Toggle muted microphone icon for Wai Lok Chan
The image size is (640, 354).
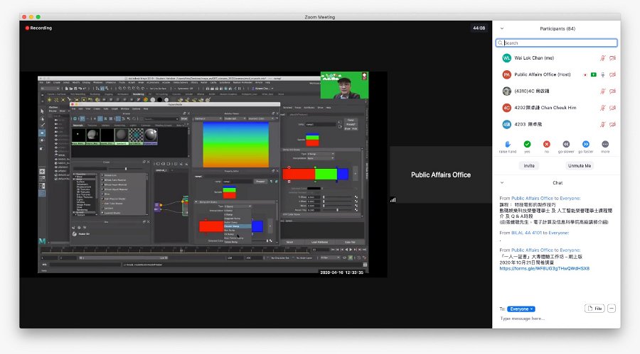click(x=602, y=58)
